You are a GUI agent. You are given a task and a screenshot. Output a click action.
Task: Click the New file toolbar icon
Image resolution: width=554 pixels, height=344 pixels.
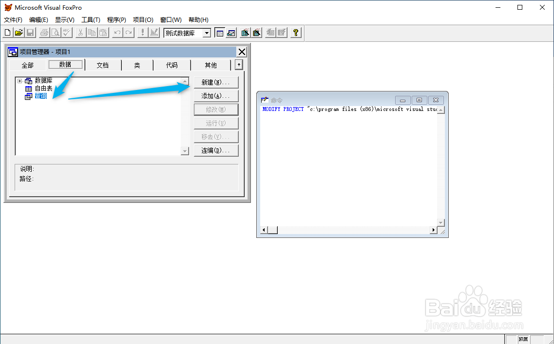click(7, 33)
